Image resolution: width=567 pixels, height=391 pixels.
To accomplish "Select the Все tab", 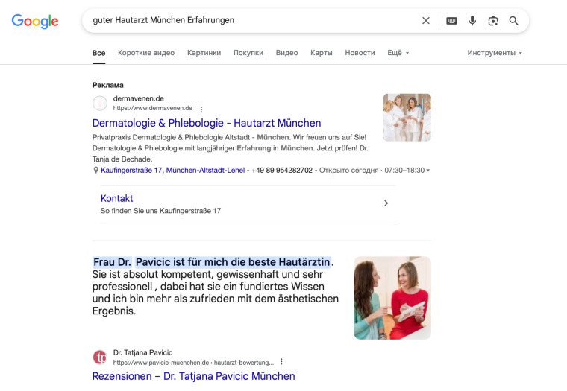I will click(x=98, y=53).
